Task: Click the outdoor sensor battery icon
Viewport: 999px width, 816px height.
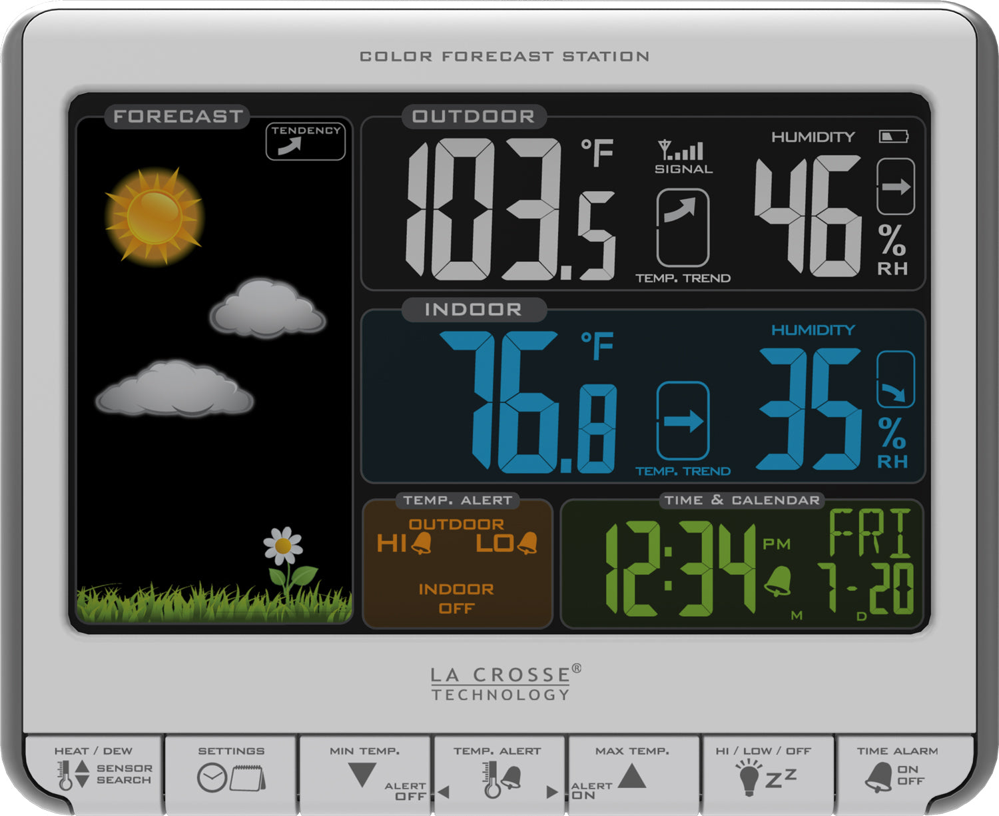Action: [x=893, y=137]
